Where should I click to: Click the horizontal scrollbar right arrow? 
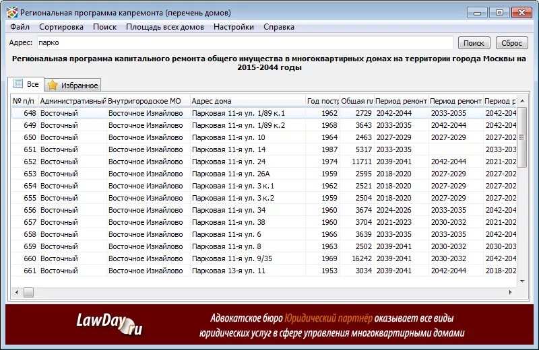[x=511, y=292]
